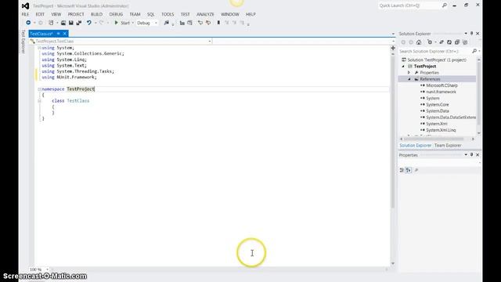
Task: Click the Open File toolbar icon
Action: 63,23
